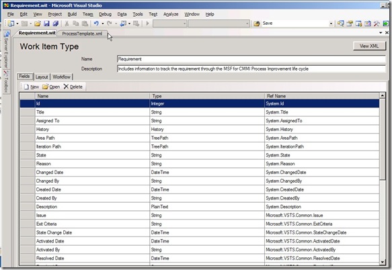Click the Find in Files icon
Screen dimensions: 392x270
[256, 24]
